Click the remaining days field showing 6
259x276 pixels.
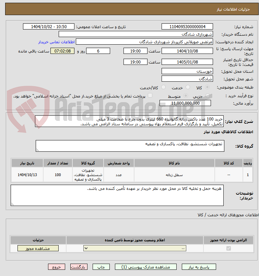click(98, 51)
